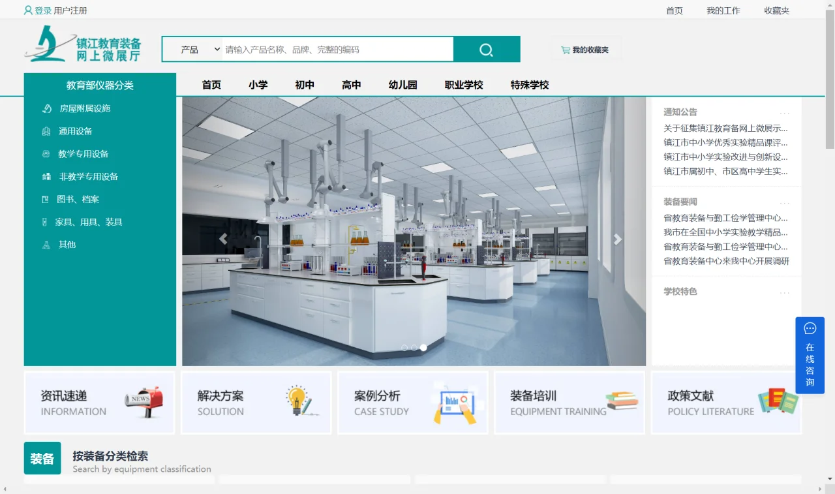Click the product name search input field
The width and height of the screenshot is (835, 494).
click(337, 50)
